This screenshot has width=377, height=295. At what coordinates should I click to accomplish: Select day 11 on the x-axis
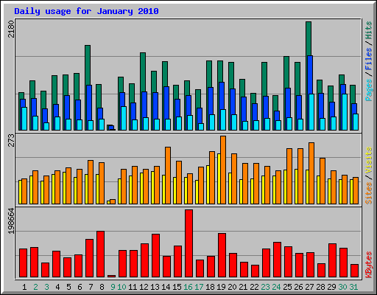133,287
